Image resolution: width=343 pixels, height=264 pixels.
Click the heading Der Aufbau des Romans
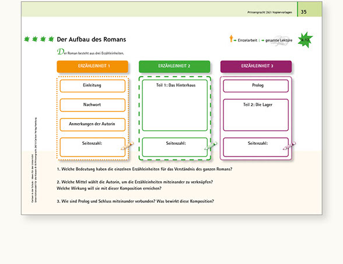tap(92, 40)
